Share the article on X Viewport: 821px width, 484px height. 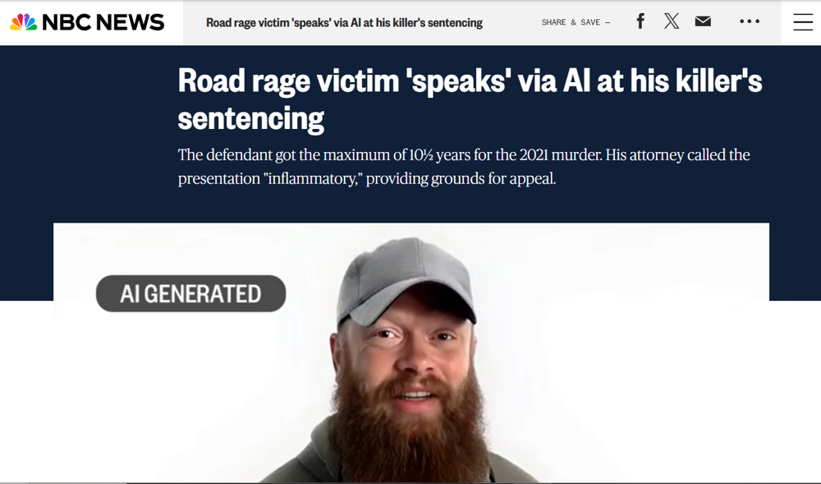click(x=672, y=21)
